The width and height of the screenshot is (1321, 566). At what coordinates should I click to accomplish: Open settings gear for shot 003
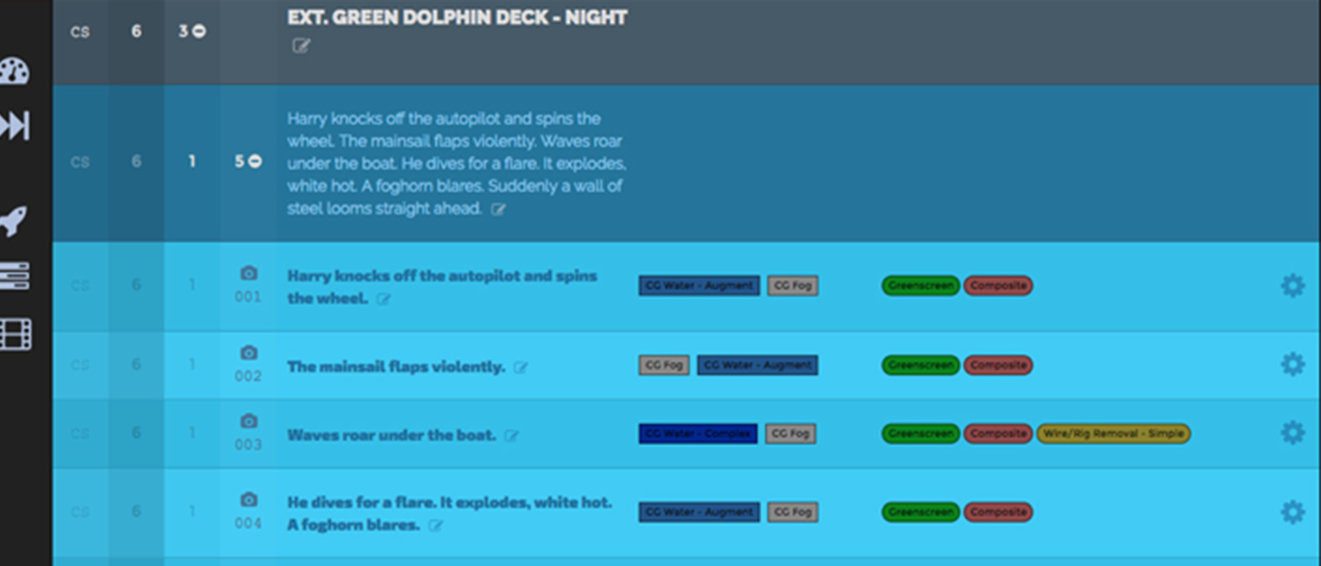pos(1292,433)
